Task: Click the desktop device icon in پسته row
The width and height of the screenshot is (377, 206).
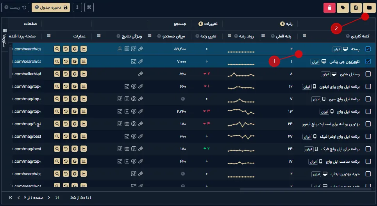Action: [x=345, y=49]
